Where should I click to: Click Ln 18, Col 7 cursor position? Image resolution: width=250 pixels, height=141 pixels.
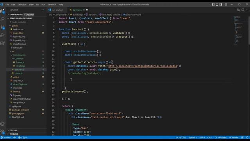point(181,137)
